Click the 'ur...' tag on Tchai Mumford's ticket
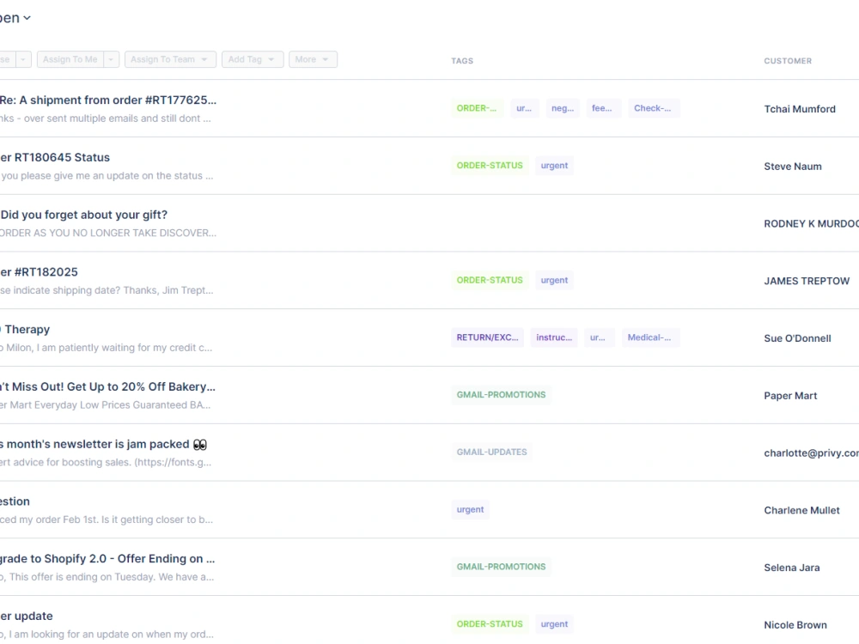Screen dimensions: 859x644 (x=524, y=108)
